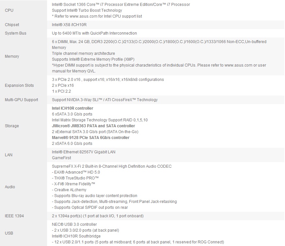Screen dimensions: 285x246
Task: Select the Memory row label
Action: [x=12, y=56]
